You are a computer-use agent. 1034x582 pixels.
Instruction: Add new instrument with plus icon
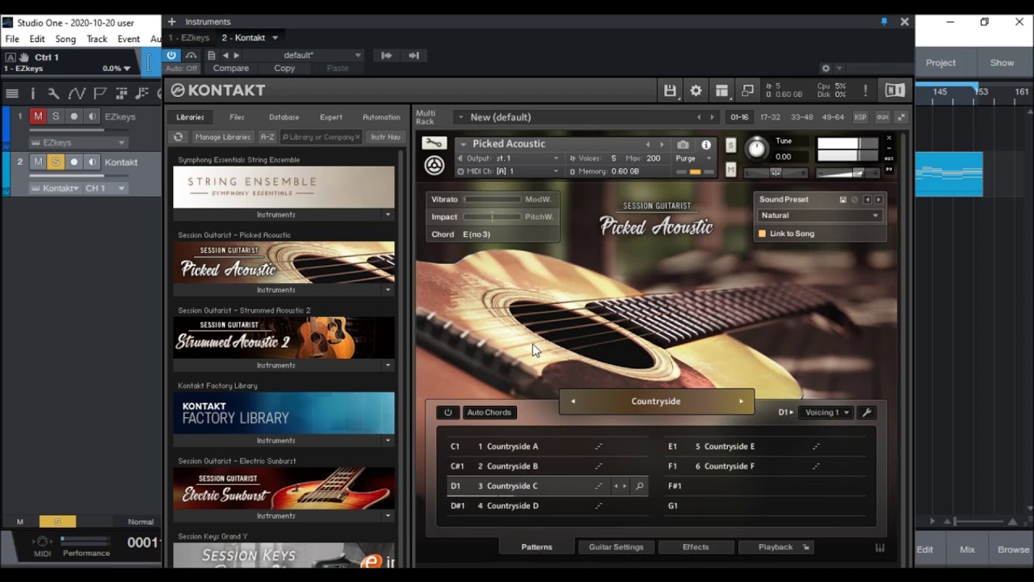(171, 22)
